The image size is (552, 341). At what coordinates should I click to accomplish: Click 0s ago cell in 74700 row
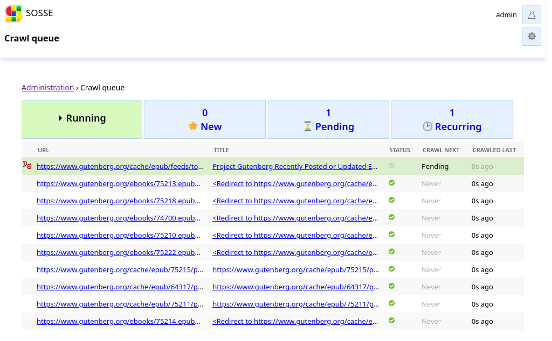click(x=482, y=218)
